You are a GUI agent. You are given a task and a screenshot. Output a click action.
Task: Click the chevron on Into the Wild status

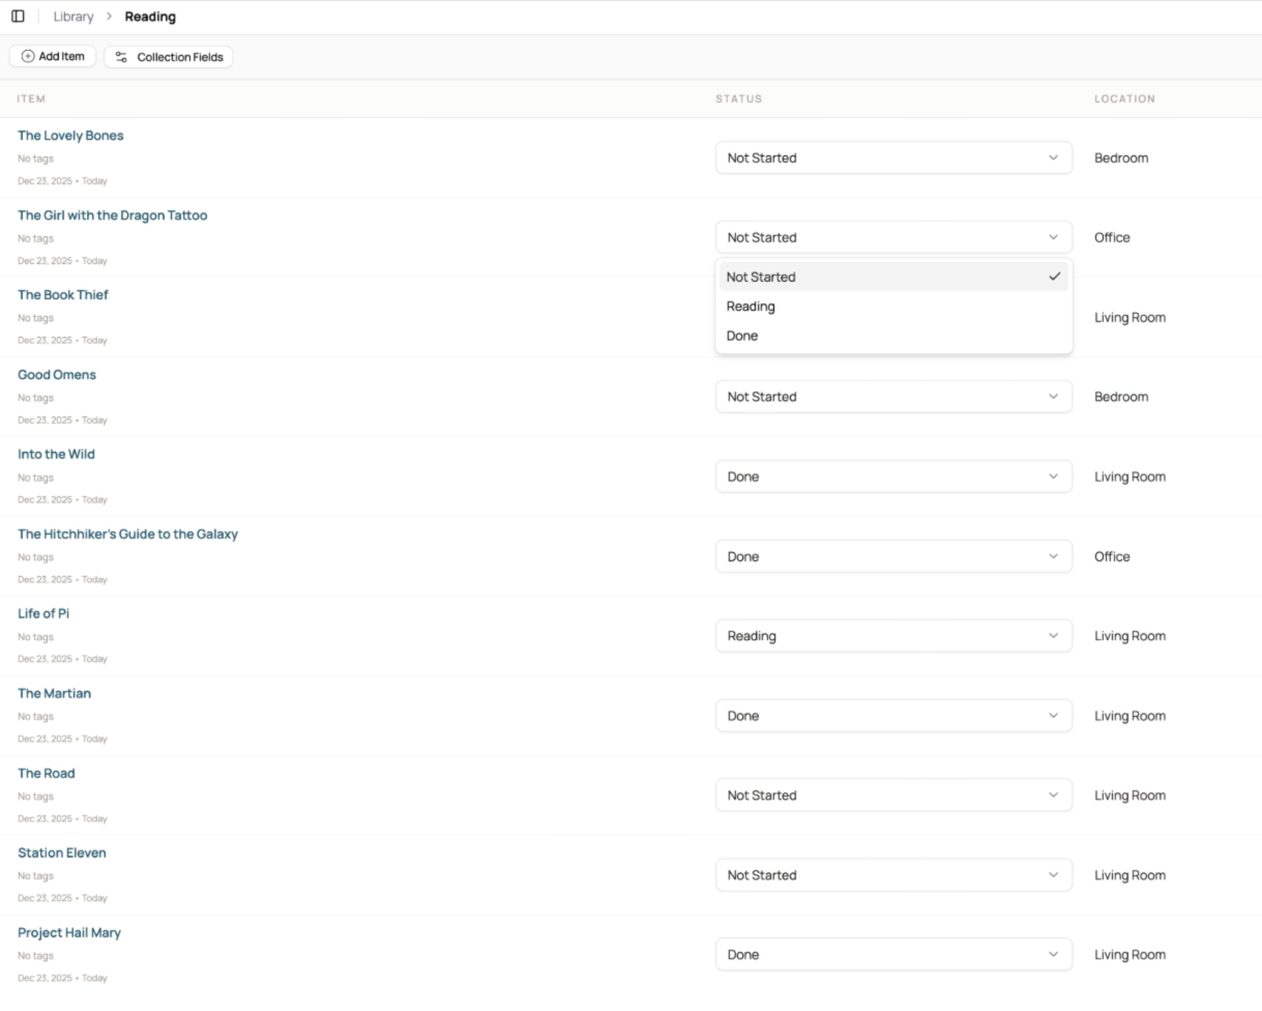click(1053, 476)
